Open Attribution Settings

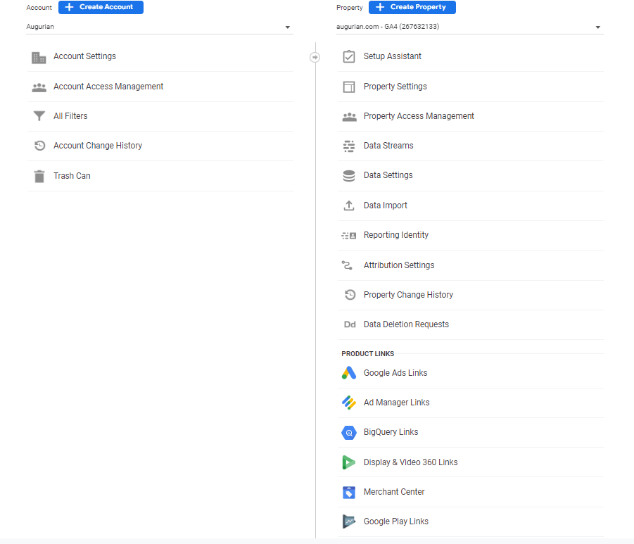pyautogui.click(x=471, y=265)
